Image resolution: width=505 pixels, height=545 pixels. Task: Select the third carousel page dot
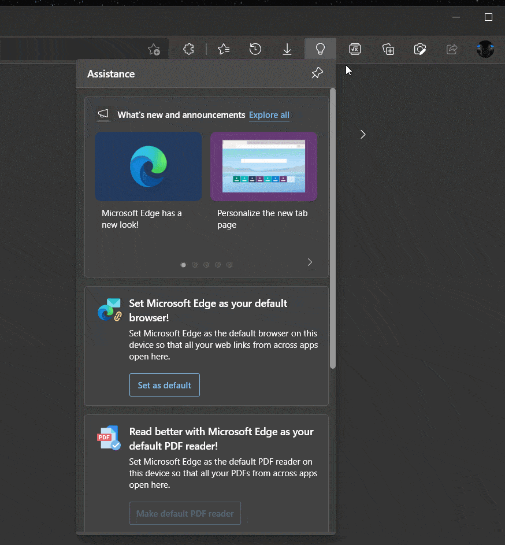click(206, 265)
